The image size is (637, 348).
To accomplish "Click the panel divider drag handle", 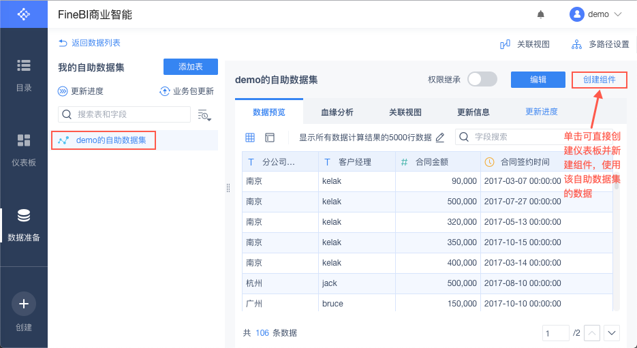I will coord(228,187).
